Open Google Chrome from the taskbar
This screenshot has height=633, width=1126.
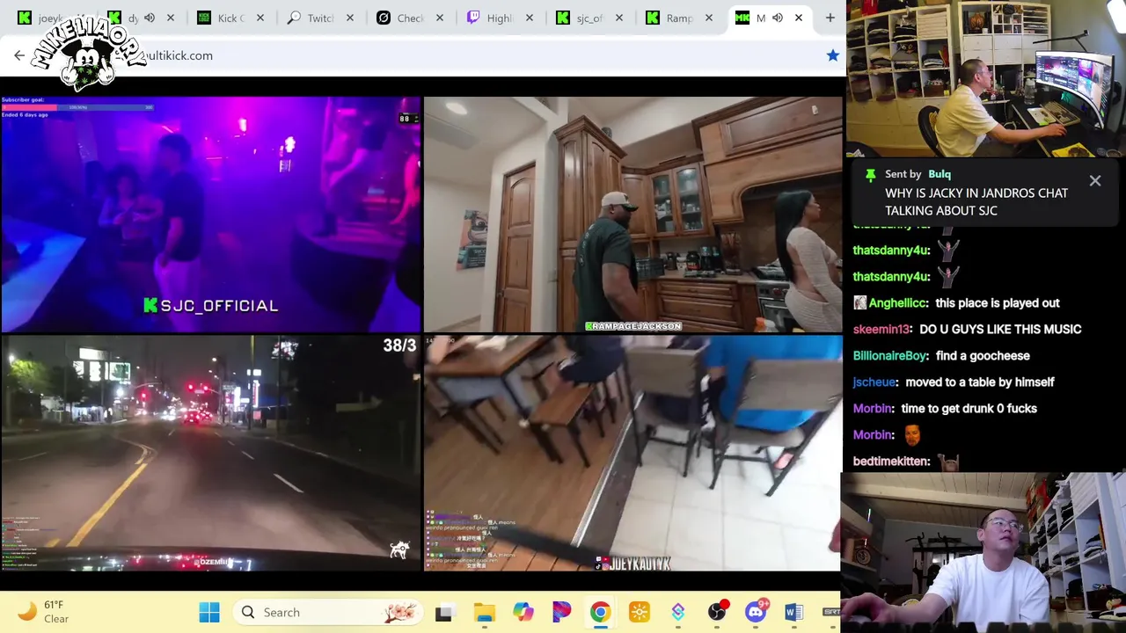[x=600, y=612]
